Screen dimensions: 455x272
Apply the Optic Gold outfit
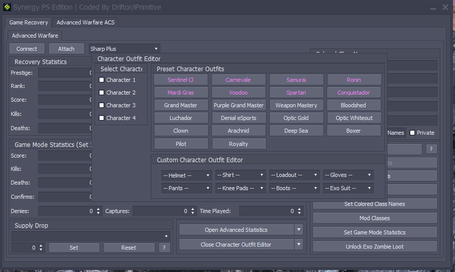tap(296, 118)
